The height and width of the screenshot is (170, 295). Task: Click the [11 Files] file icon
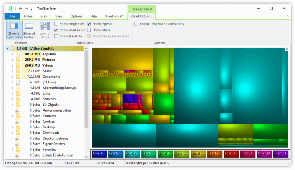18,82
